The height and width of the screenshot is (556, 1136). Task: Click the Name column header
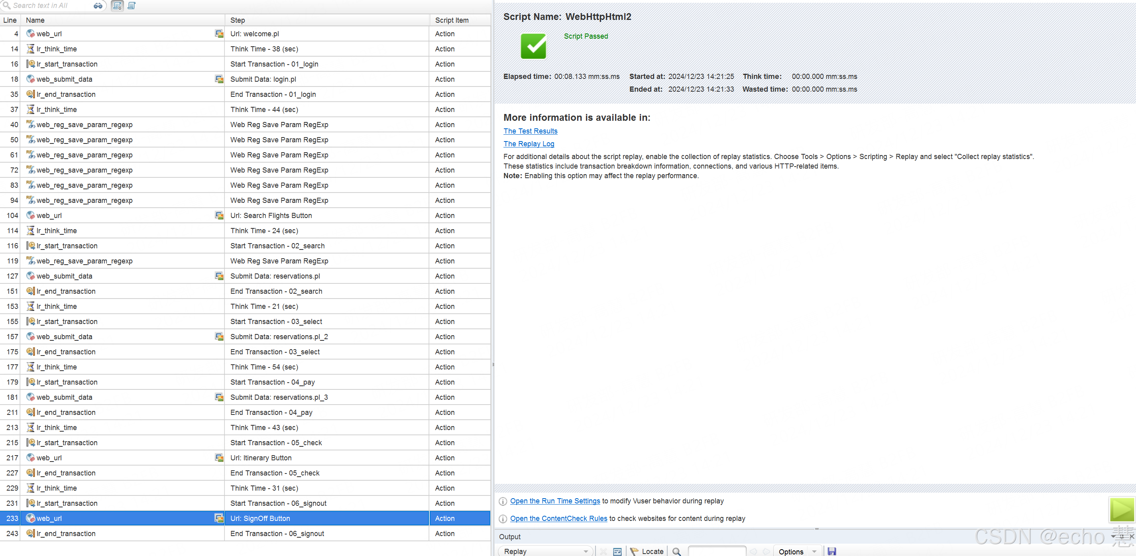pyautogui.click(x=35, y=20)
